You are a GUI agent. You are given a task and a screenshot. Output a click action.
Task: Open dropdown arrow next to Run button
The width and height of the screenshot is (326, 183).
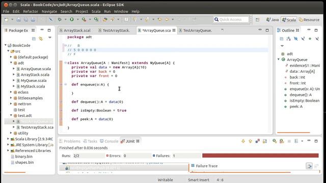[77, 19]
